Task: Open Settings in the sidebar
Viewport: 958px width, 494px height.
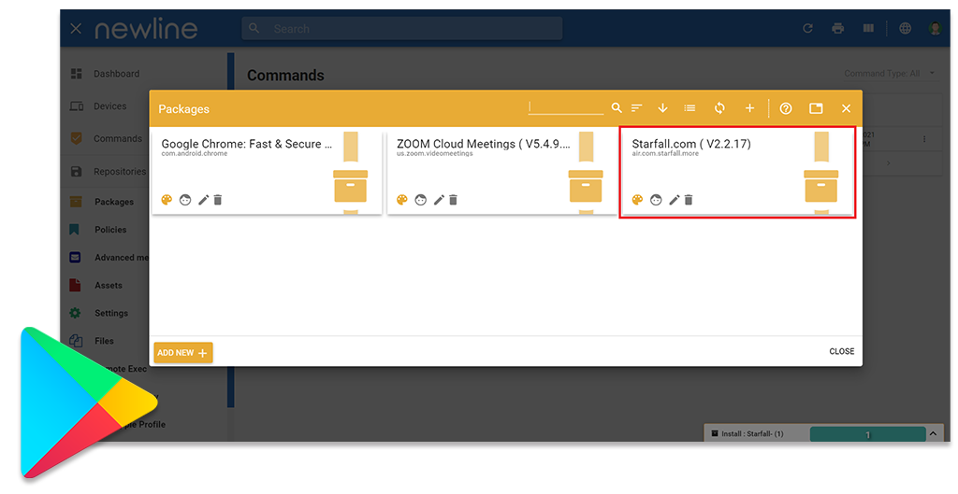Action: (x=111, y=314)
